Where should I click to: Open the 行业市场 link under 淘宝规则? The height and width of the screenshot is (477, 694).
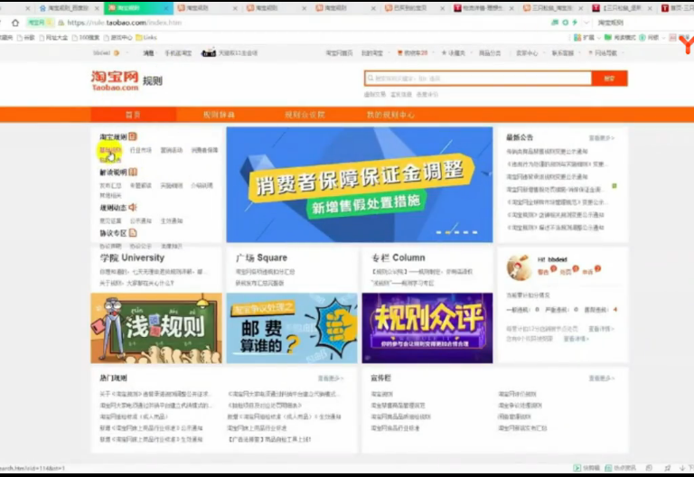click(141, 151)
